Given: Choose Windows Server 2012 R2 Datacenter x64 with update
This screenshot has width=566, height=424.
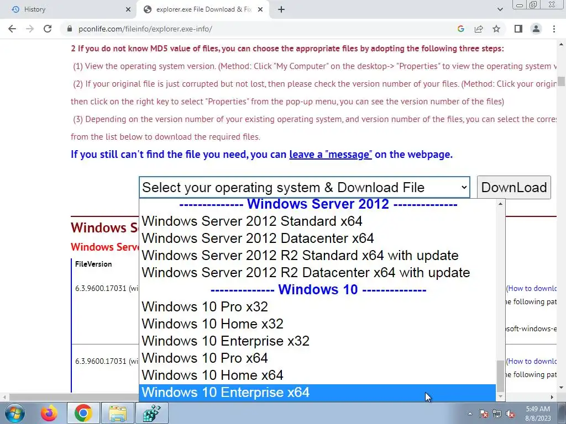Looking at the screenshot, I should 317,272.
